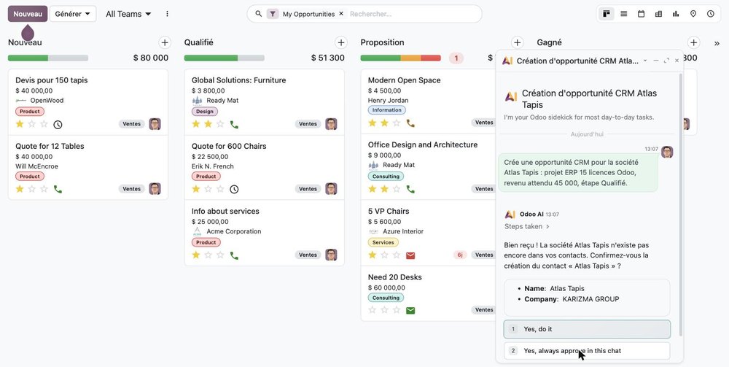
Task: Open the Générer dropdown
Action: point(73,14)
